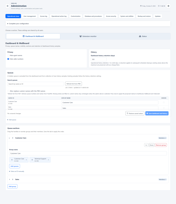Click the Members: 2 badge
The height and width of the screenshot is (204, 176).
tap(163, 138)
